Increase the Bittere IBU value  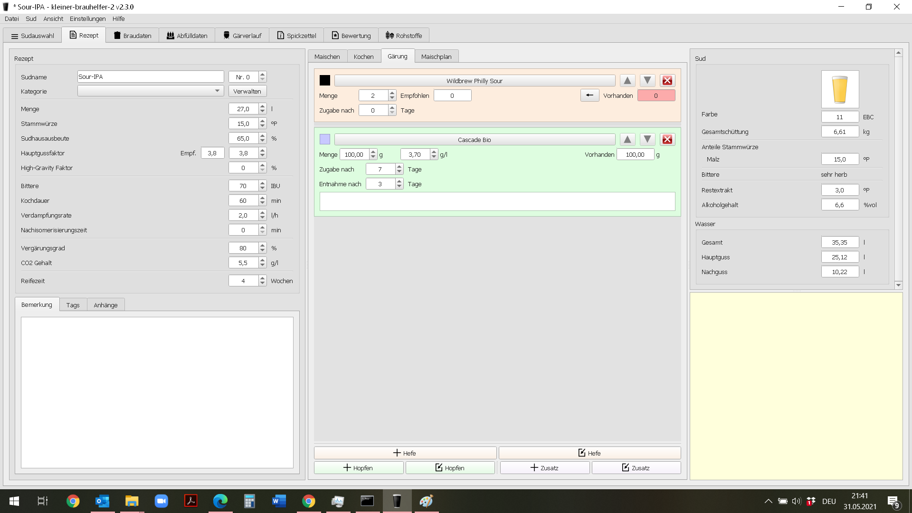pos(263,183)
